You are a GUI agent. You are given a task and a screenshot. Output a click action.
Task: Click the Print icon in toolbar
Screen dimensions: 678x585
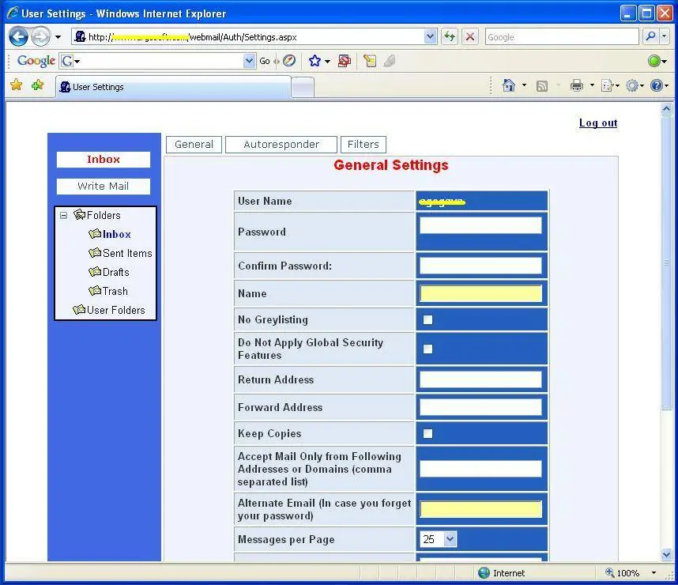[x=576, y=85]
